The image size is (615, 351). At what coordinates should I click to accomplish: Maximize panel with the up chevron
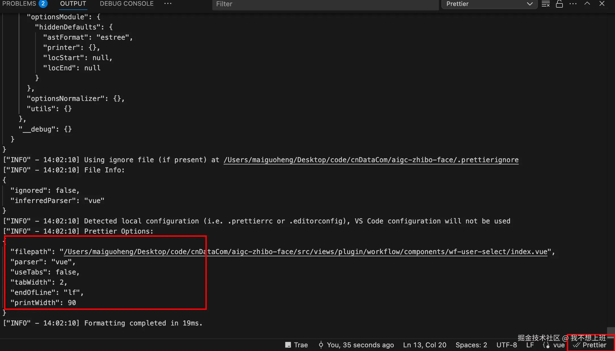[587, 4]
